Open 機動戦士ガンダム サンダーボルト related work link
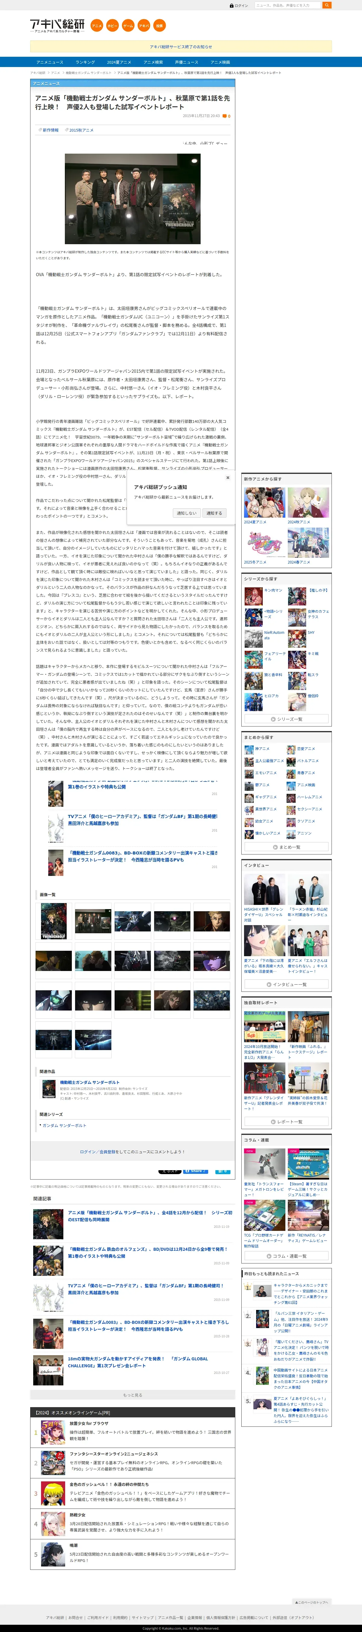The height and width of the screenshot is (1632, 362). click(x=89, y=1083)
